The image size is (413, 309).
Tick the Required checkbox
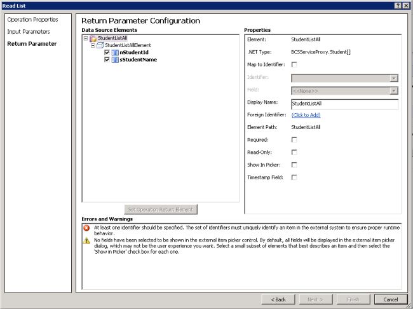(294, 139)
